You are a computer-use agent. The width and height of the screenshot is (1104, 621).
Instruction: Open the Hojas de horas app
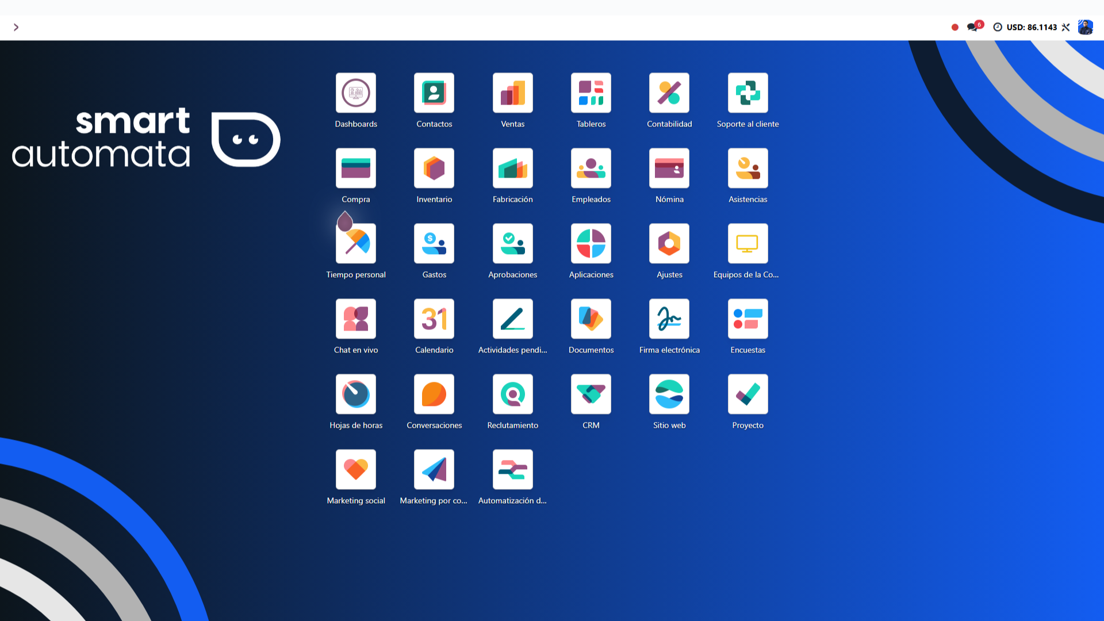pos(356,394)
